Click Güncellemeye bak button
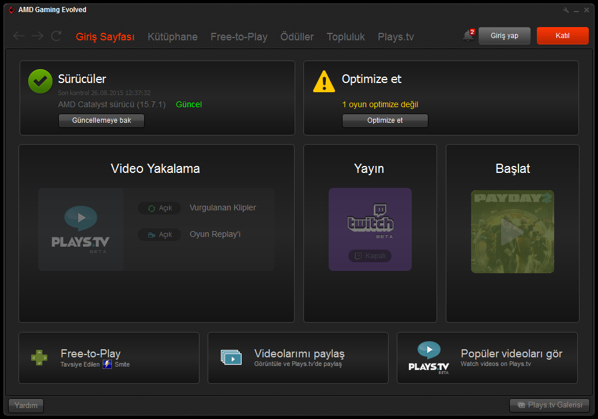598x419 pixels. click(101, 120)
